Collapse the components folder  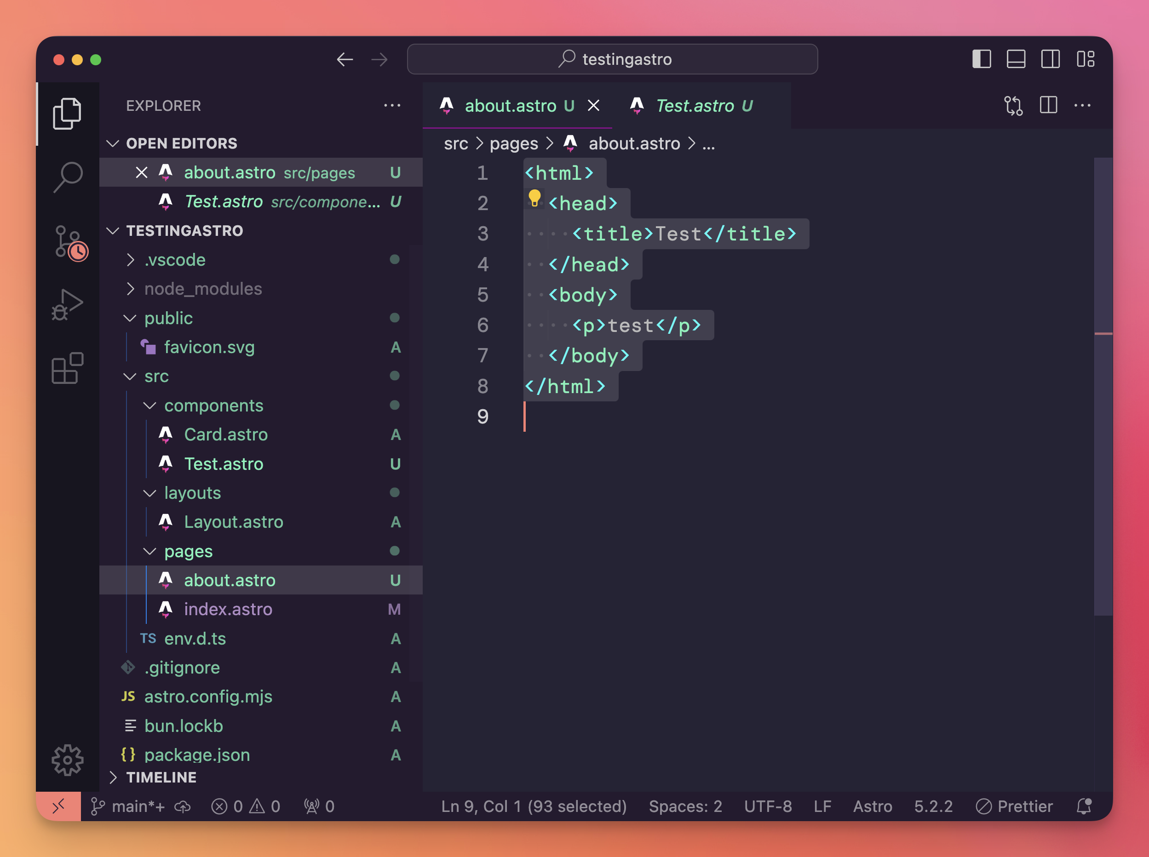(x=213, y=406)
